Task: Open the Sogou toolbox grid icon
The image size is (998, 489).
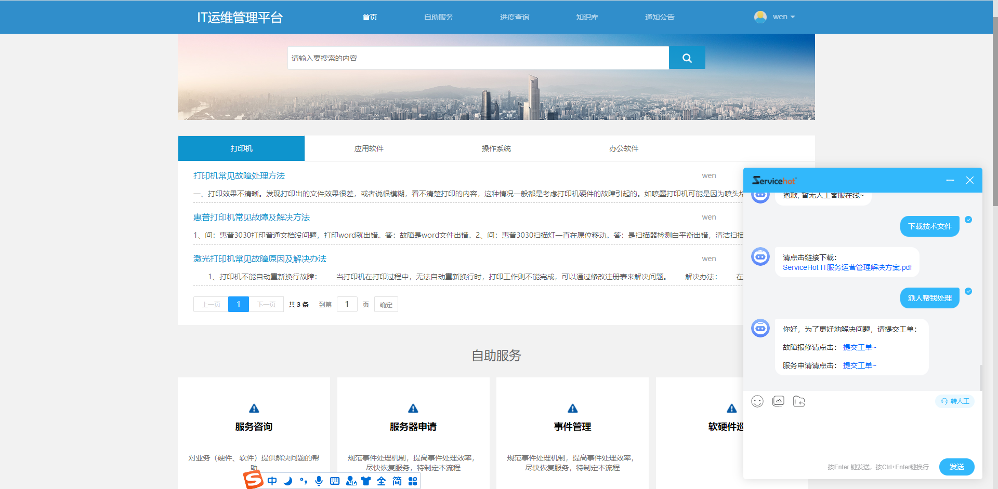Action: point(413,481)
